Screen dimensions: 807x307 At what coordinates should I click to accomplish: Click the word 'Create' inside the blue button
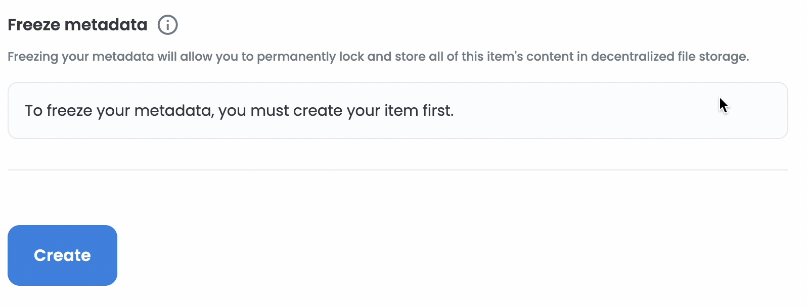tap(62, 255)
